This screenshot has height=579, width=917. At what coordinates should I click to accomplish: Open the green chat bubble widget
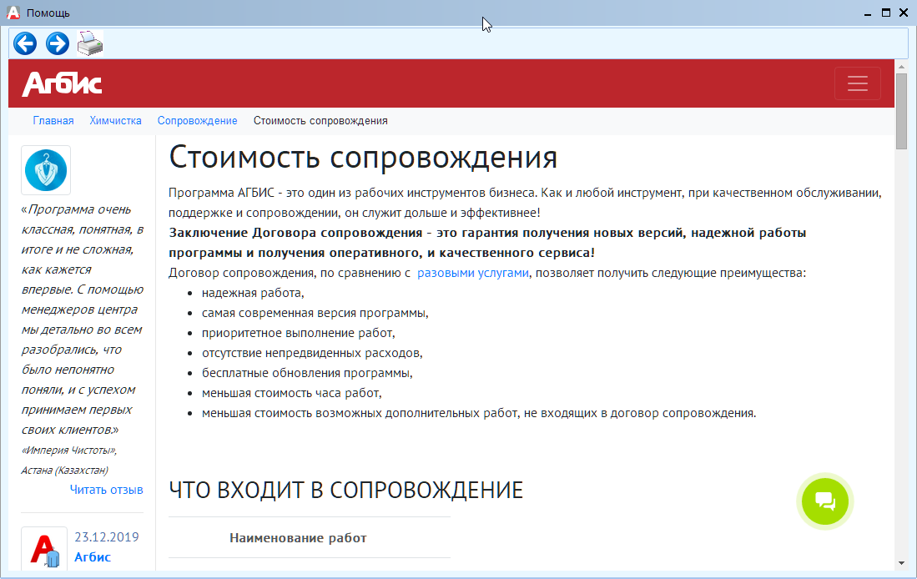click(x=825, y=501)
